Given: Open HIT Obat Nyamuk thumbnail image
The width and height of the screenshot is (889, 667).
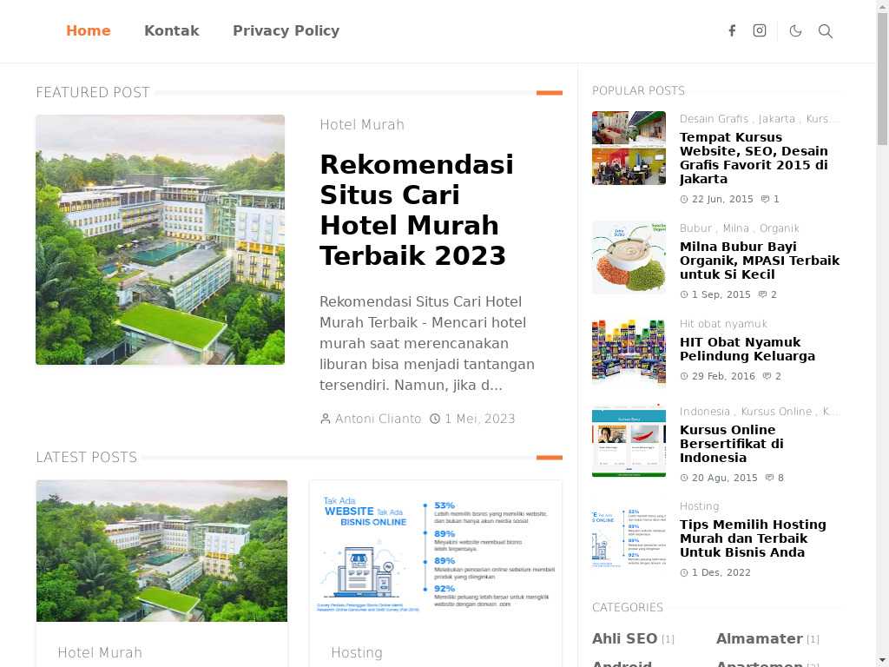Looking at the screenshot, I should point(629,353).
